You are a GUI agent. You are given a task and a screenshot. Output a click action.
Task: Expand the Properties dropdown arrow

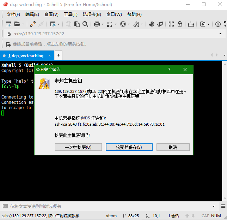click(x=59, y=24)
